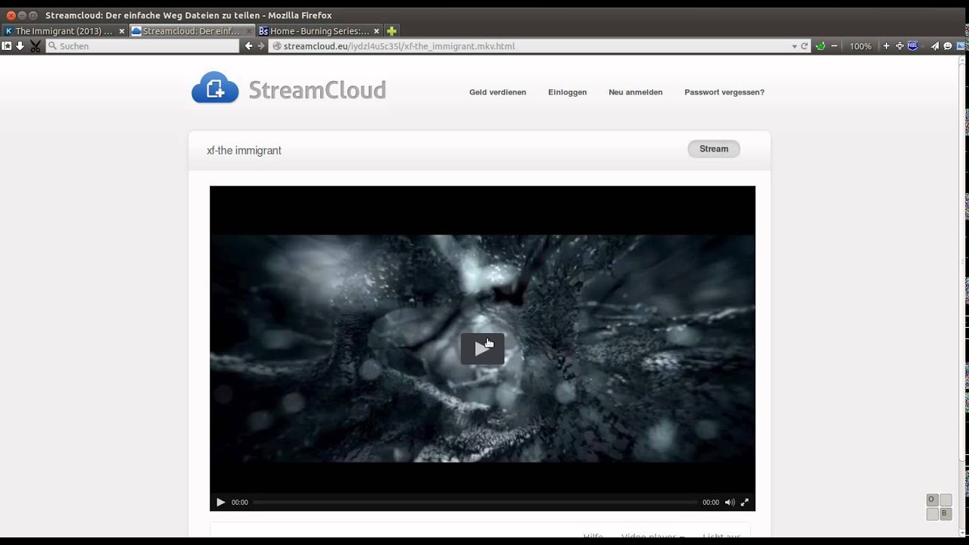Click the xf-the immigrant title text

(244, 151)
